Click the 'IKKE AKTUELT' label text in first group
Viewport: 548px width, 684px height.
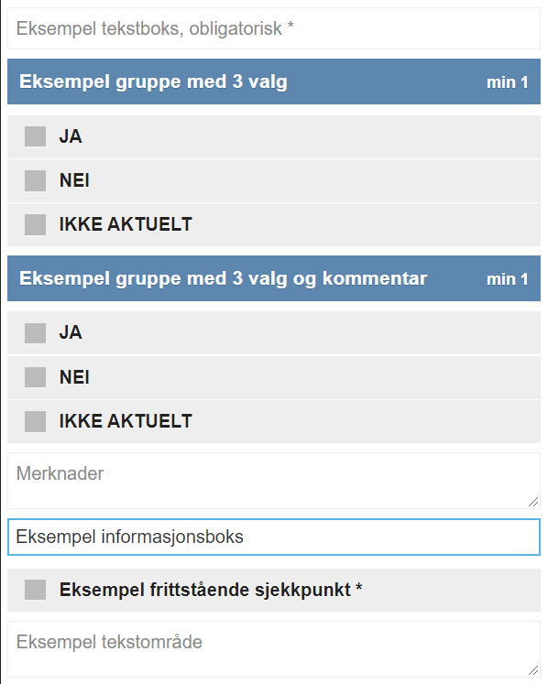tap(126, 224)
